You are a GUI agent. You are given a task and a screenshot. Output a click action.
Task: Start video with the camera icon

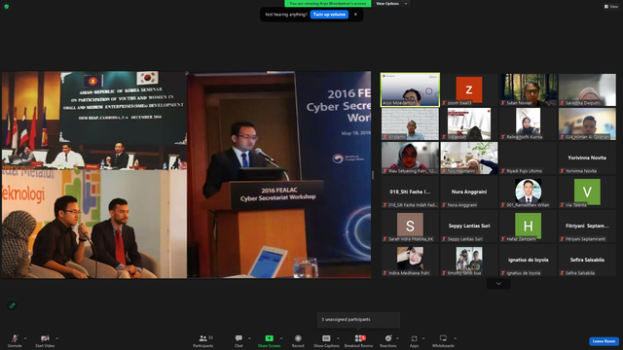tap(45, 338)
